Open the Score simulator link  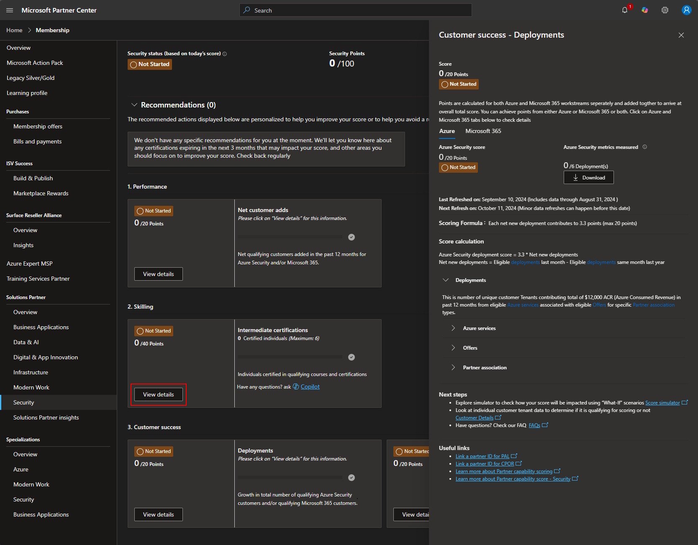click(662, 402)
